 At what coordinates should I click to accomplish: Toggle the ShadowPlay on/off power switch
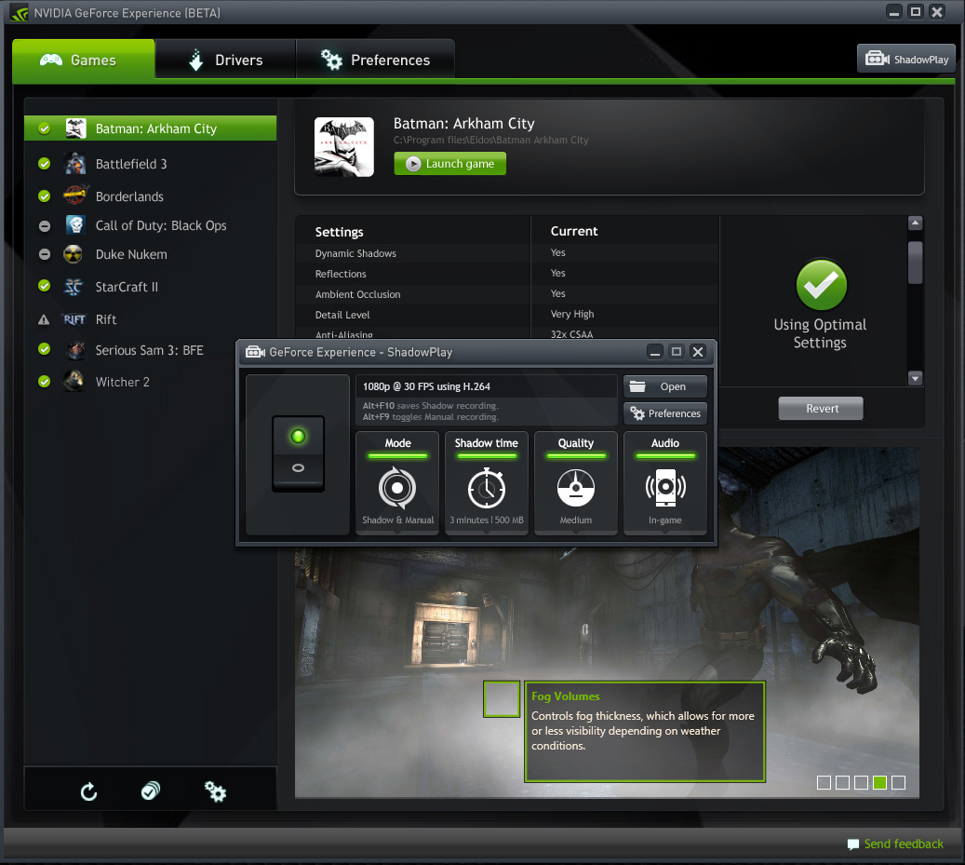click(298, 453)
